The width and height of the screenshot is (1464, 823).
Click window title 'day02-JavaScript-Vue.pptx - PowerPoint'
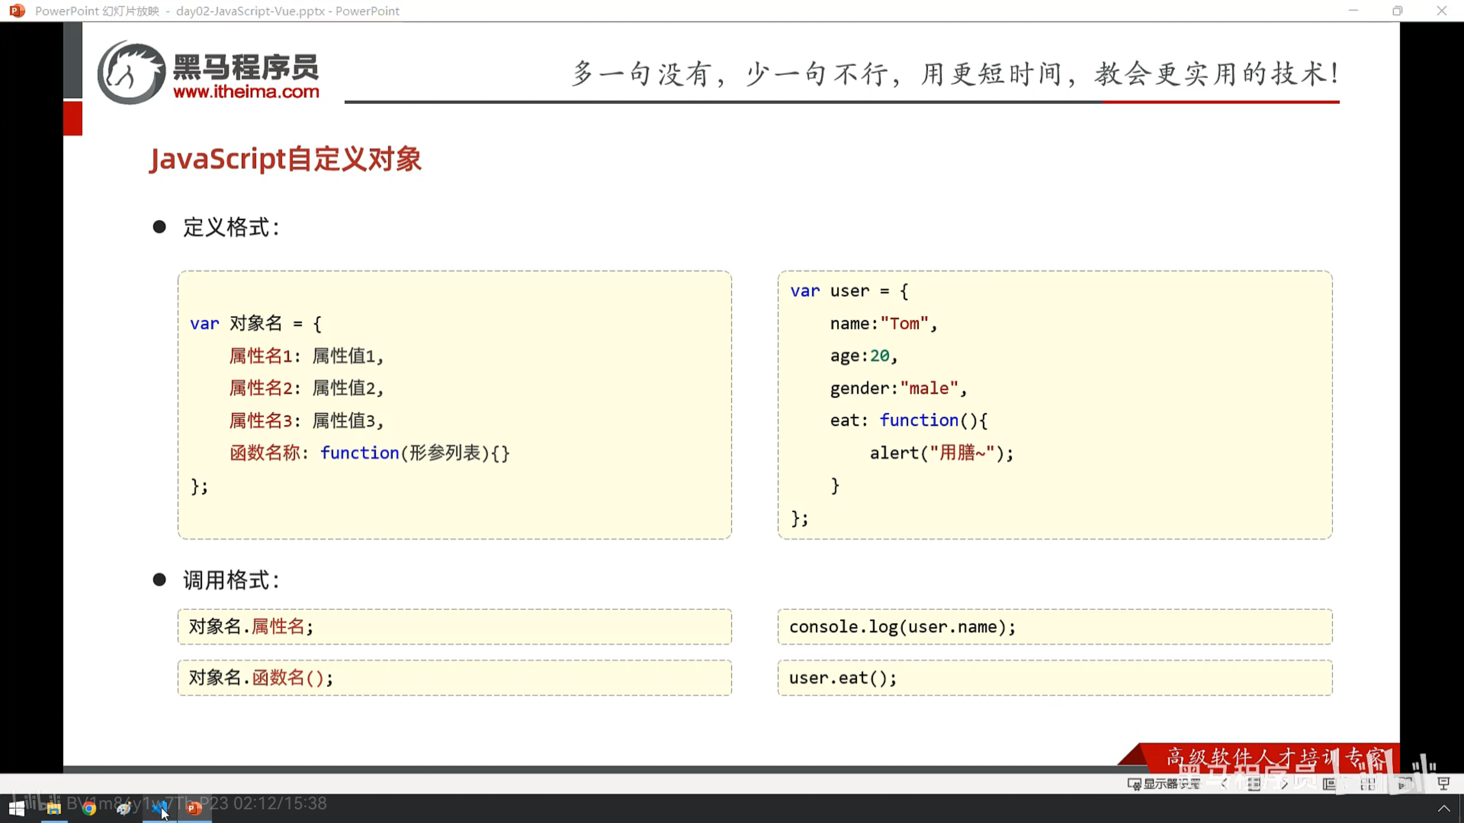point(288,11)
